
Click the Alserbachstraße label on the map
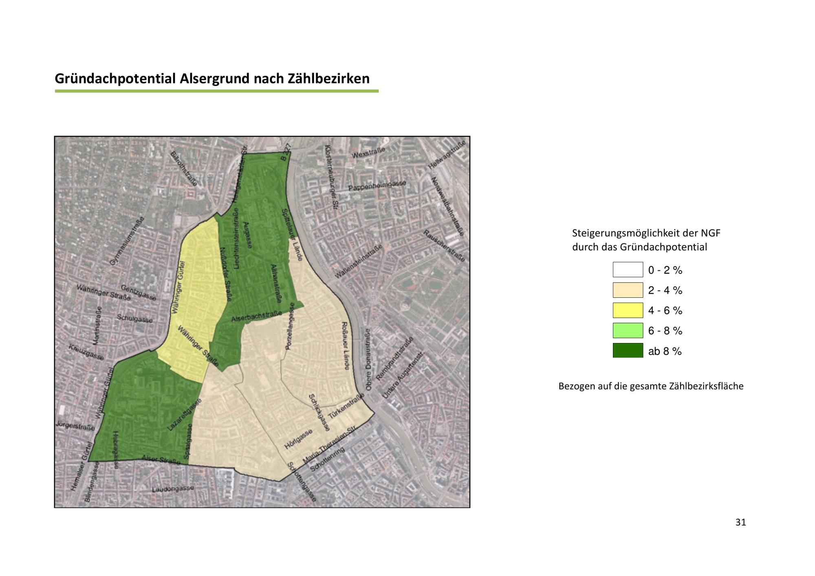(x=257, y=317)
